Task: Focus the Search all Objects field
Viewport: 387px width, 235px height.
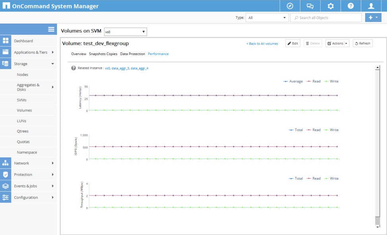Action: tap(326, 17)
